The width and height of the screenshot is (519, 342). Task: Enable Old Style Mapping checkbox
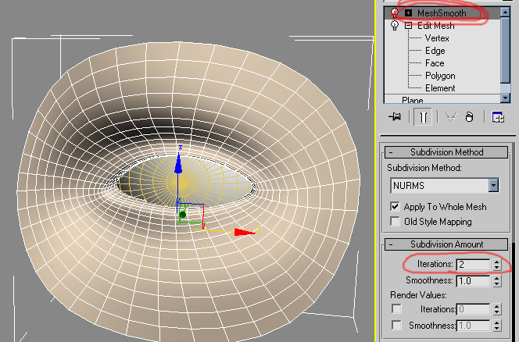395,221
